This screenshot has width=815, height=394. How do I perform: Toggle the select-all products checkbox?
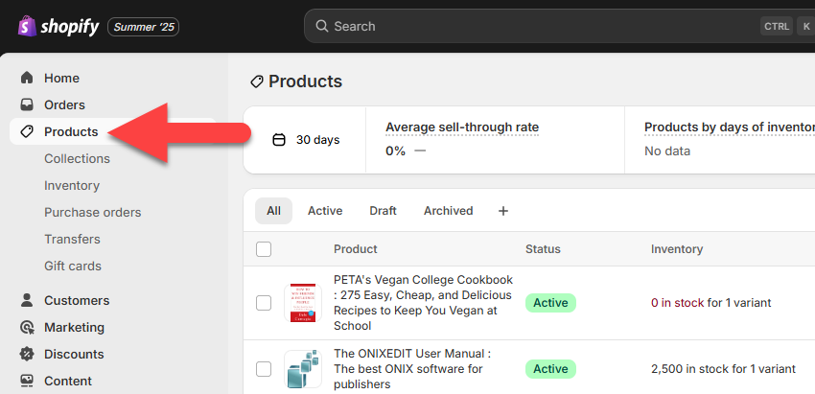[x=264, y=249]
